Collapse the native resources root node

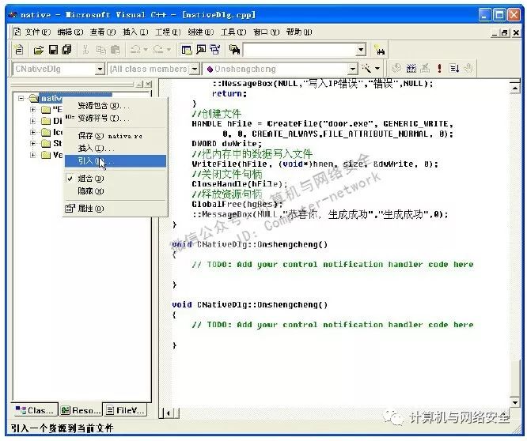click(x=21, y=98)
